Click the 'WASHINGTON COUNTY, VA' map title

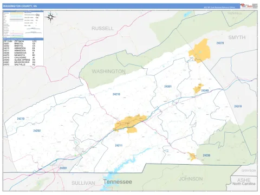(20, 6)
